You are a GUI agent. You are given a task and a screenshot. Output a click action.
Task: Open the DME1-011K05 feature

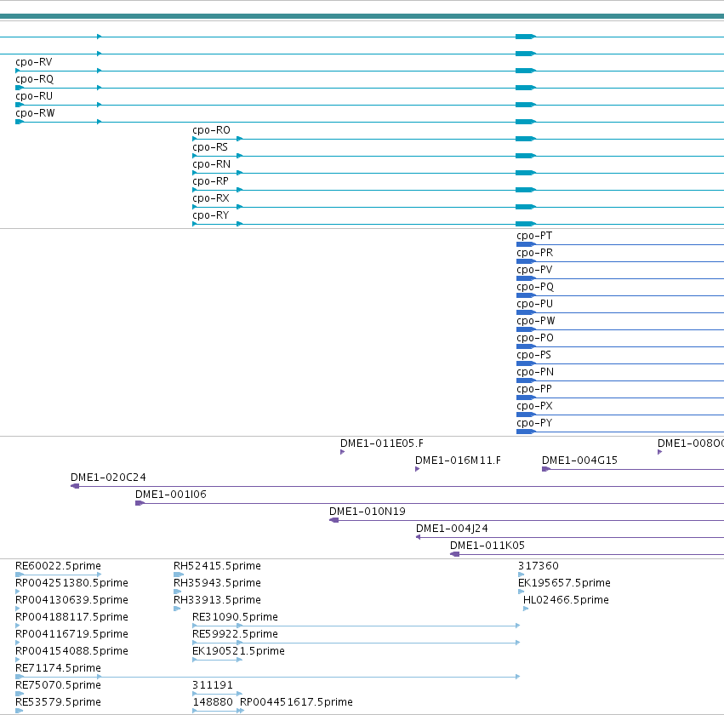pyautogui.click(x=587, y=554)
